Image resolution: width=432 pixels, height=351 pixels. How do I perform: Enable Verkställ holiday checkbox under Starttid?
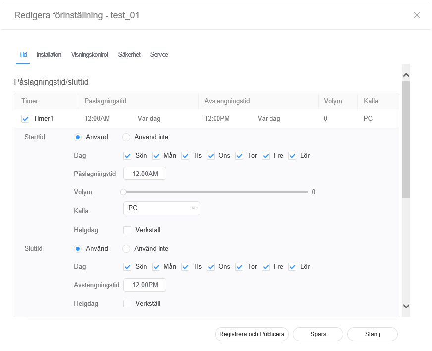[128, 230]
